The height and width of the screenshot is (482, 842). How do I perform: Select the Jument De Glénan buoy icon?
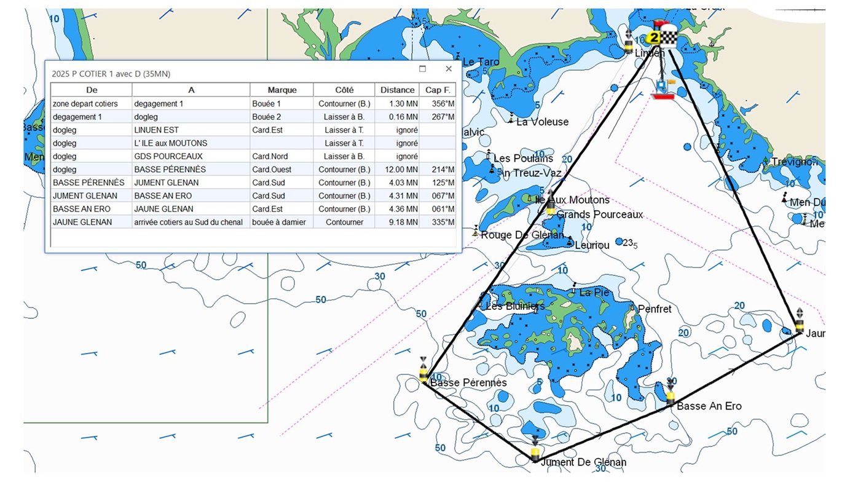click(535, 450)
